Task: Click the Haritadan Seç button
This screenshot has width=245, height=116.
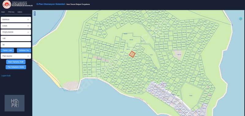Action: coord(24,50)
